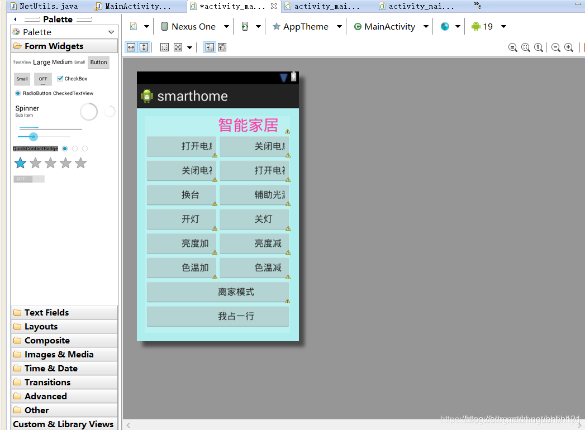585x430 pixels.
Task: Click the grey OFF switch widget
Action: coord(29,179)
